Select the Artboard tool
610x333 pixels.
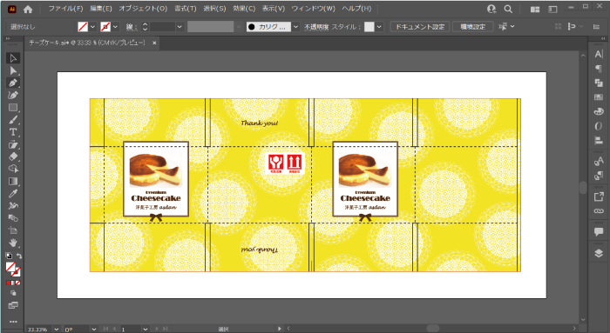click(13, 230)
